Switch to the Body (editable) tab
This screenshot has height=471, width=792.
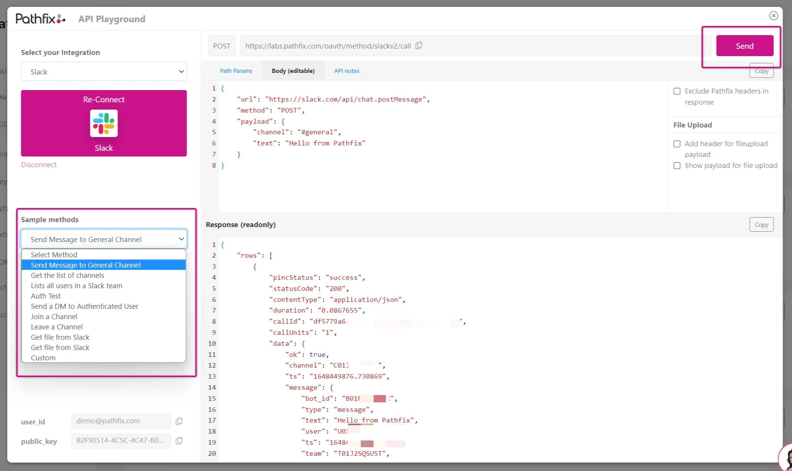click(293, 71)
